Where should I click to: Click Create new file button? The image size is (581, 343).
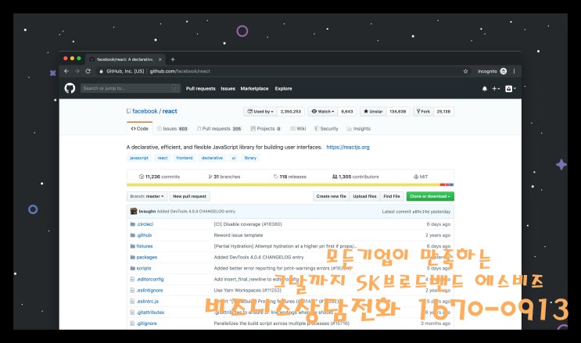pyautogui.click(x=332, y=196)
